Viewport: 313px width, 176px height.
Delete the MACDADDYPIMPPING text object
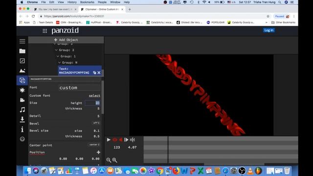coord(99,73)
